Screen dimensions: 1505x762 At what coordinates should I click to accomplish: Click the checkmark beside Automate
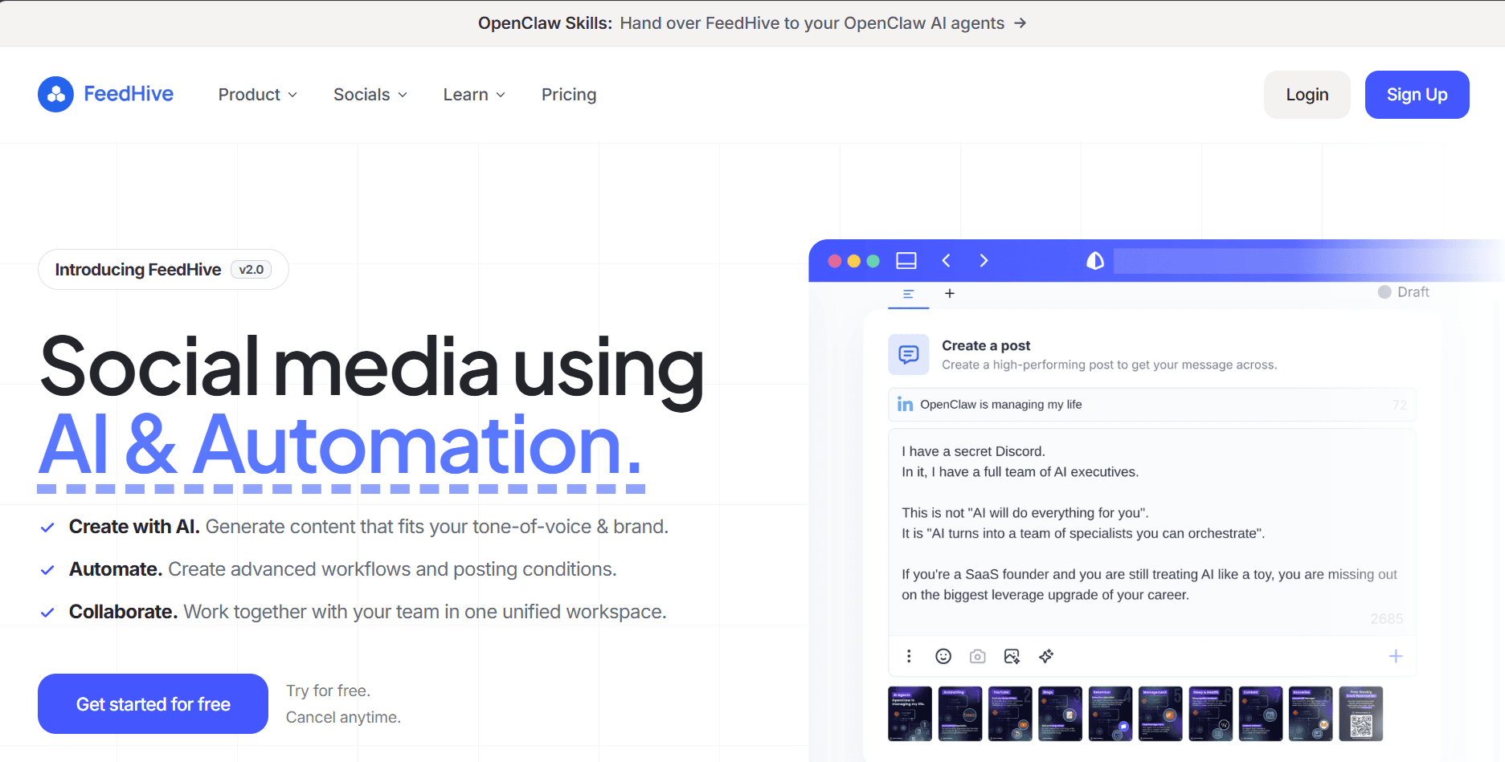(47, 570)
